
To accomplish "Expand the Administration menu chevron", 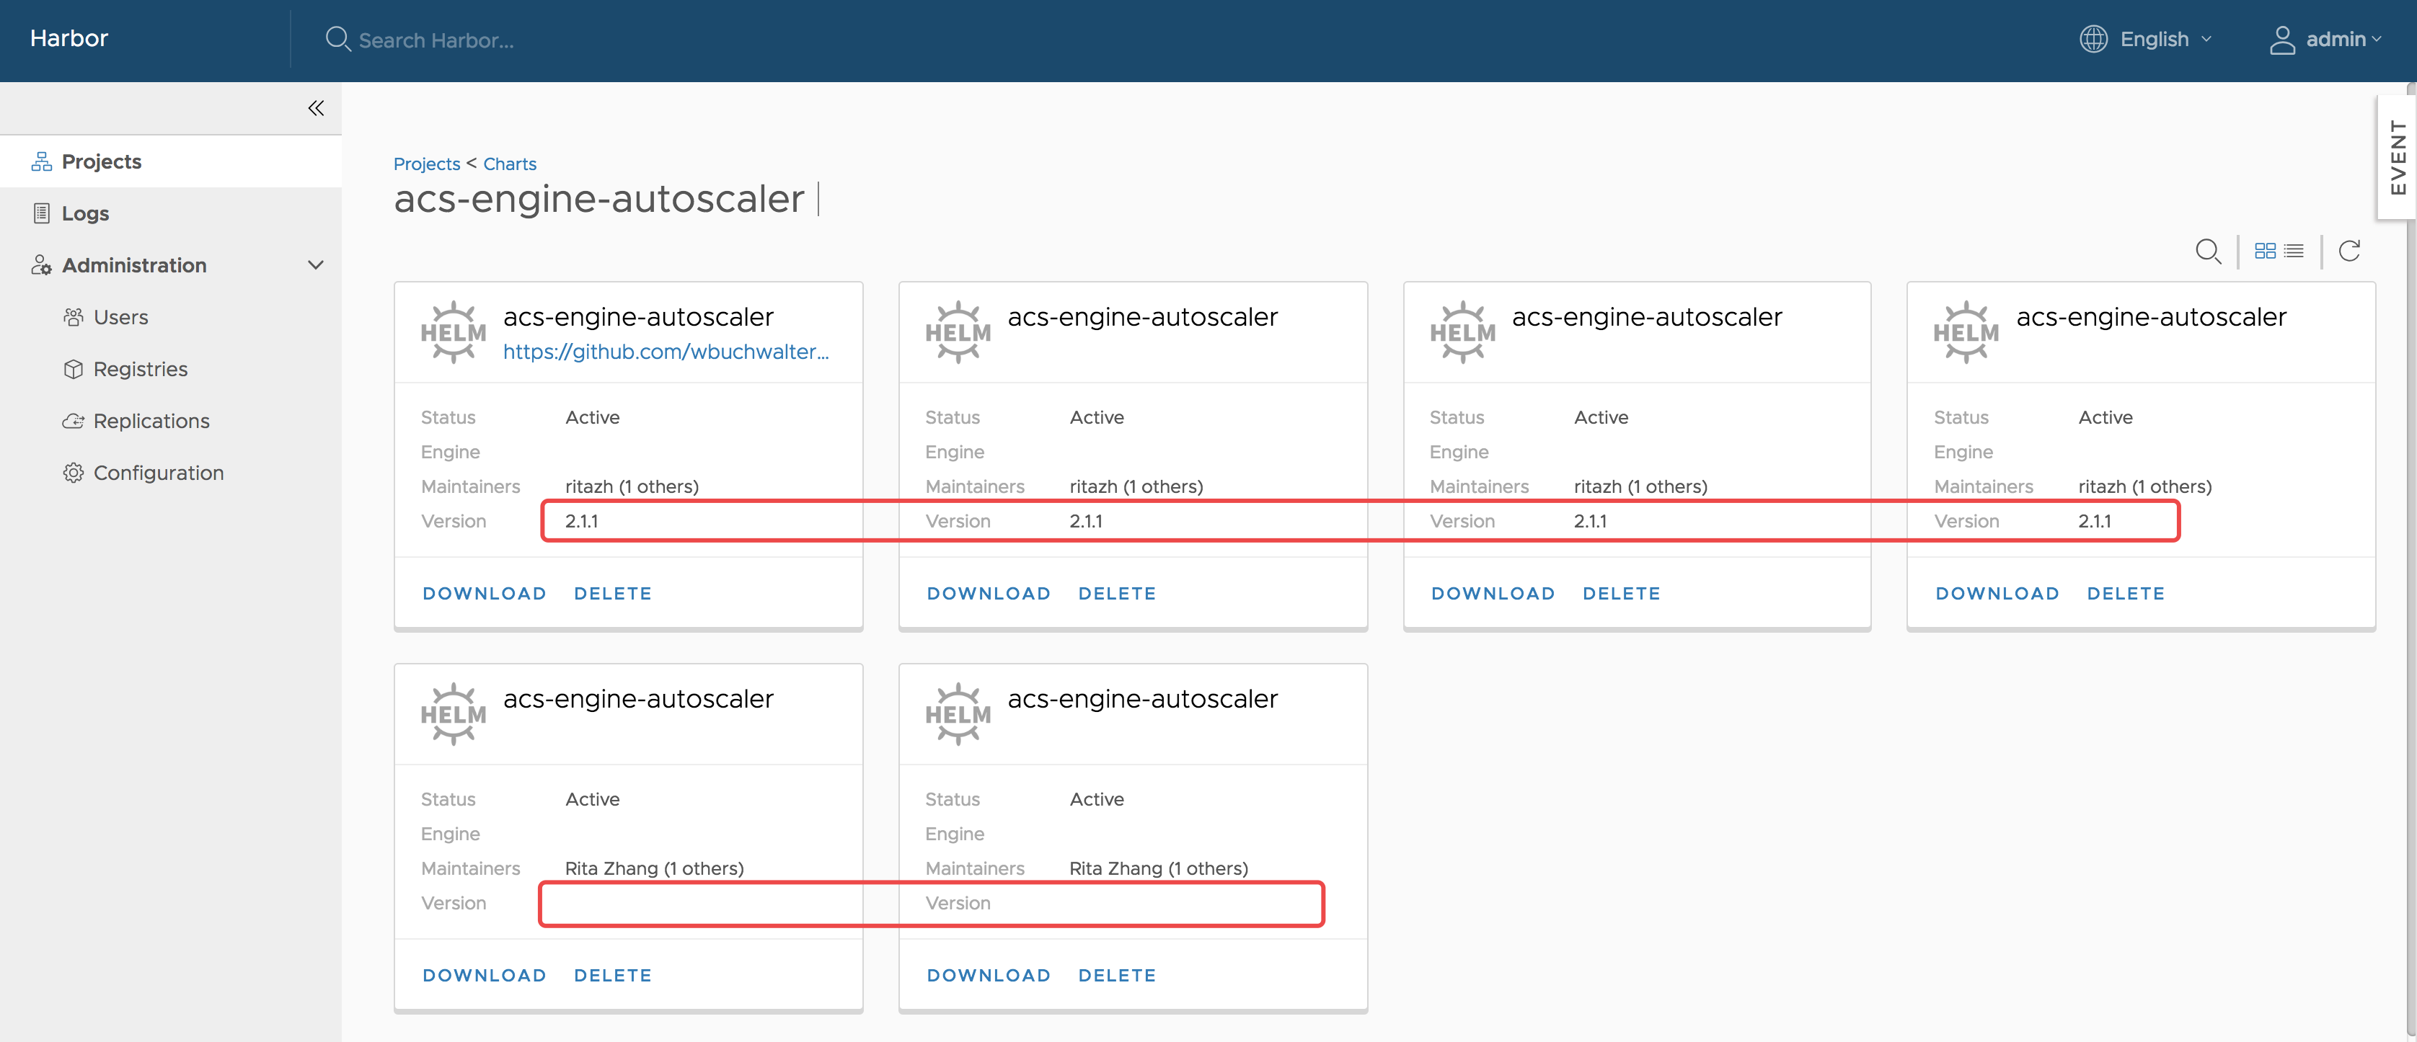I will click(x=317, y=265).
